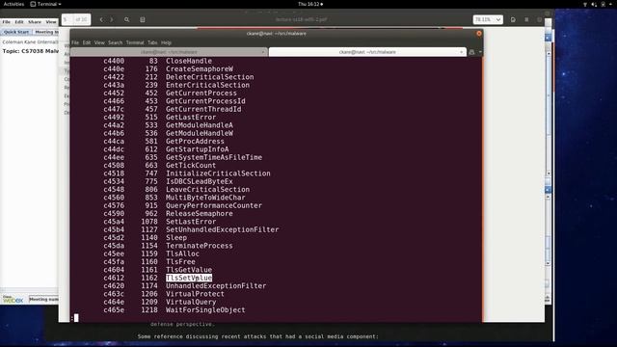This screenshot has width=617, height=347.
Task: Click the PDF viewer file options icon
Action: coord(513,19)
